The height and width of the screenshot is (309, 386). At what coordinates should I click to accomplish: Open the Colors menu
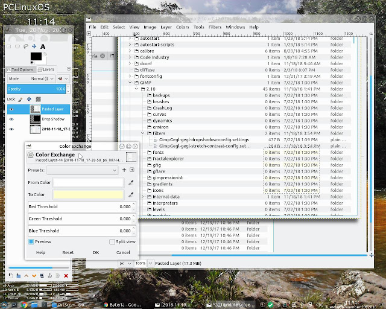pos(182,27)
